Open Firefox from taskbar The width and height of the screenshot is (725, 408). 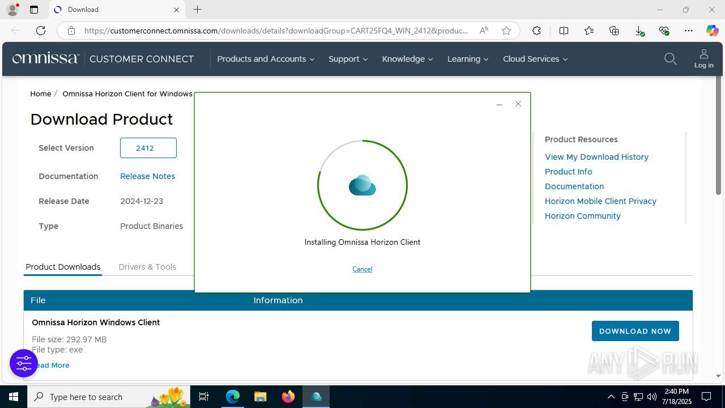pos(288,397)
